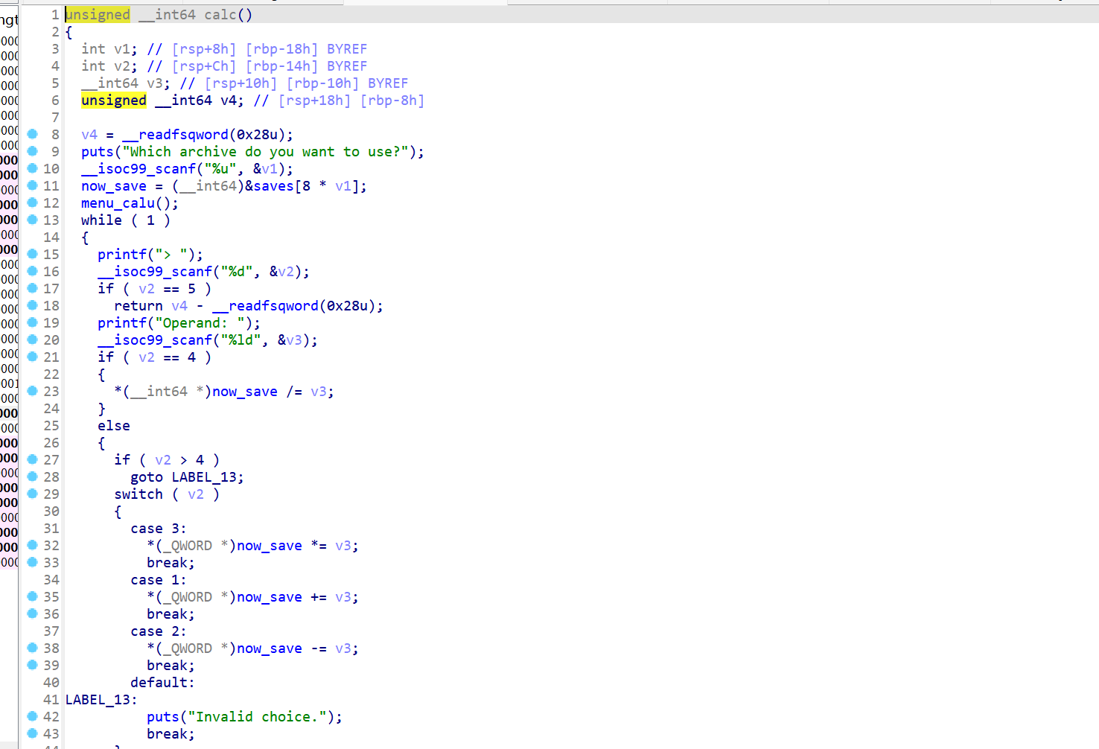Screen dimensions: 1099x749
Task: Click the saves array identifier
Action: [273, 186]
